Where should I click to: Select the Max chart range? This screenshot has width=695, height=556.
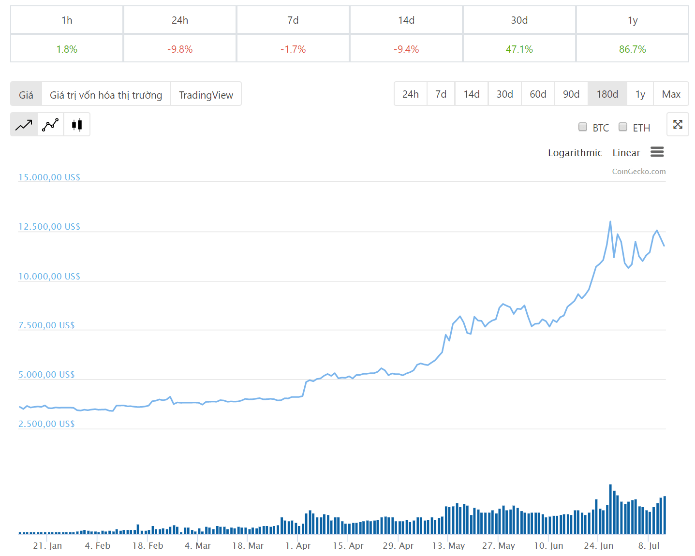[x=671, y=94]
